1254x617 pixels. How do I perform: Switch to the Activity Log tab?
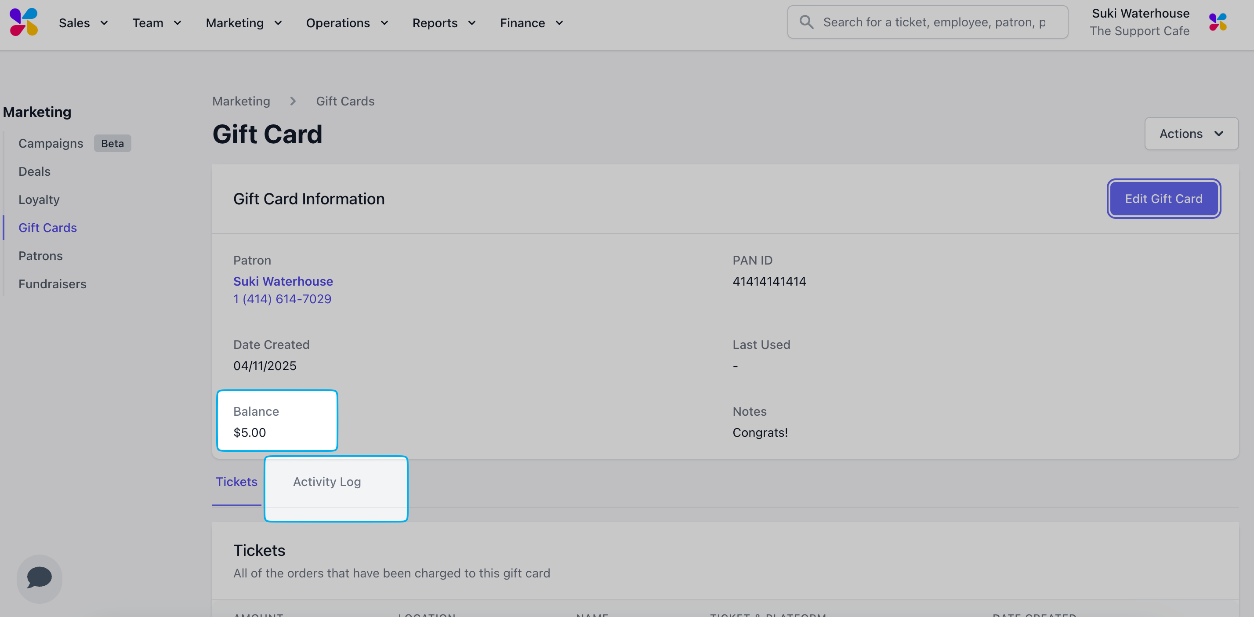click(326, 482)
